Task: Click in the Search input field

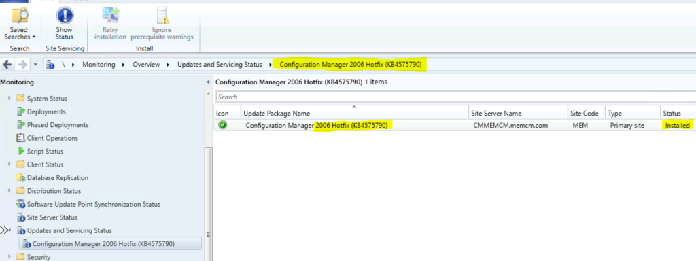Action: coord(455,97)
